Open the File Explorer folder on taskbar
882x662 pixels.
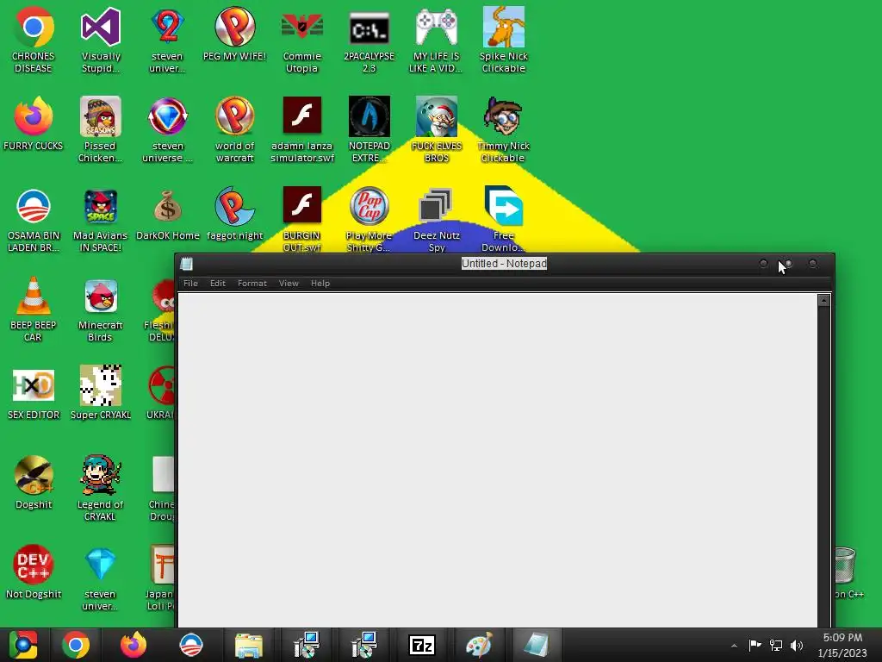249,645
